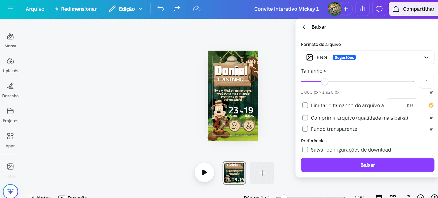
Task: Play the design preview
Action: click(204, 172)
